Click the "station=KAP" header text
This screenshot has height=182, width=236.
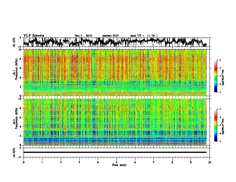tap(111, 36)
